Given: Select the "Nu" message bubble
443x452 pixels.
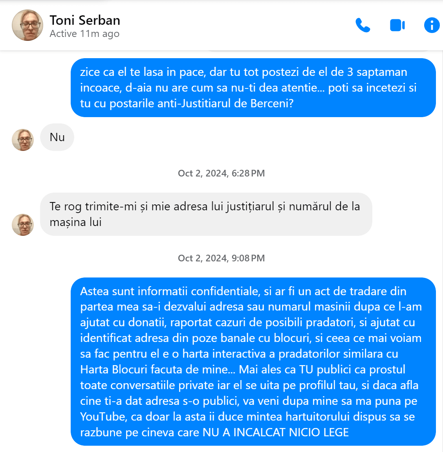Looking at the screenshot, I should 57,137.
